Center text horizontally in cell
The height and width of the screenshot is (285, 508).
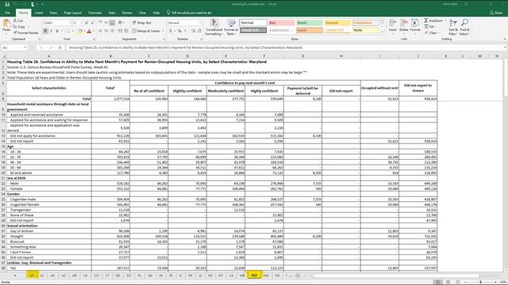coord(106,31)
